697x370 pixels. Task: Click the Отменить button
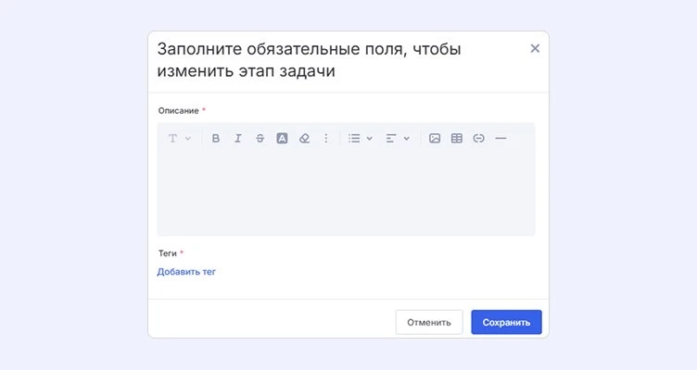coord(429,322)
